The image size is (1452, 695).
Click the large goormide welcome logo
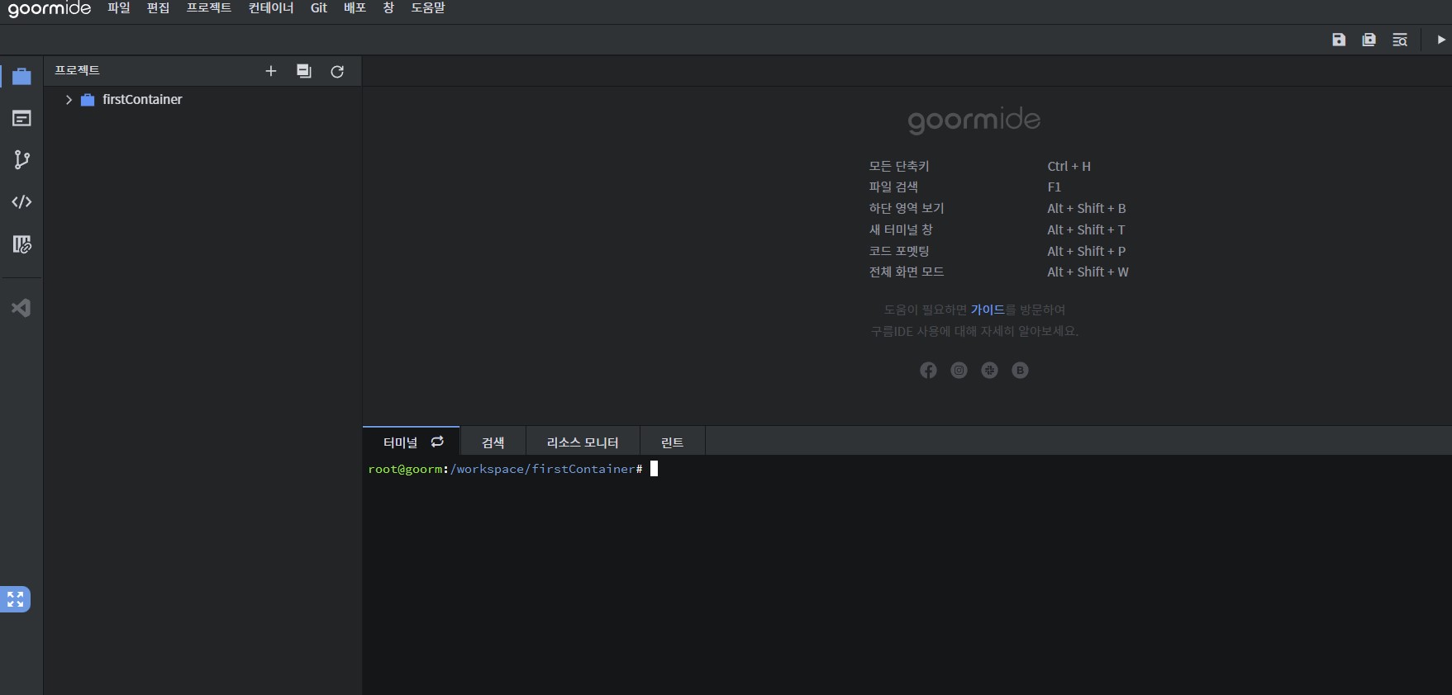click(x=974, y=121)
